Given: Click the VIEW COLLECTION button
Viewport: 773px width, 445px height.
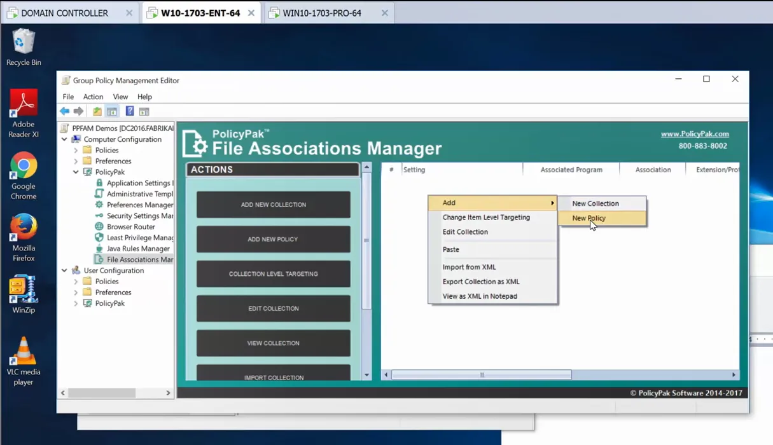Looking at the screenshot, I should (x=274, y=343).
